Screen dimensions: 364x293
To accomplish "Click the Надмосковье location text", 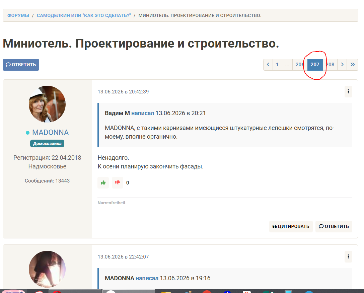I will coord(47,166).
